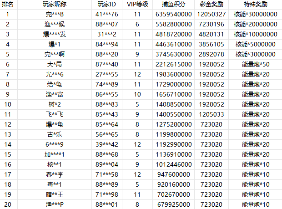282x209 pixels.
Task: Select nickname cell 渔**富
Action: coord(55,94)
